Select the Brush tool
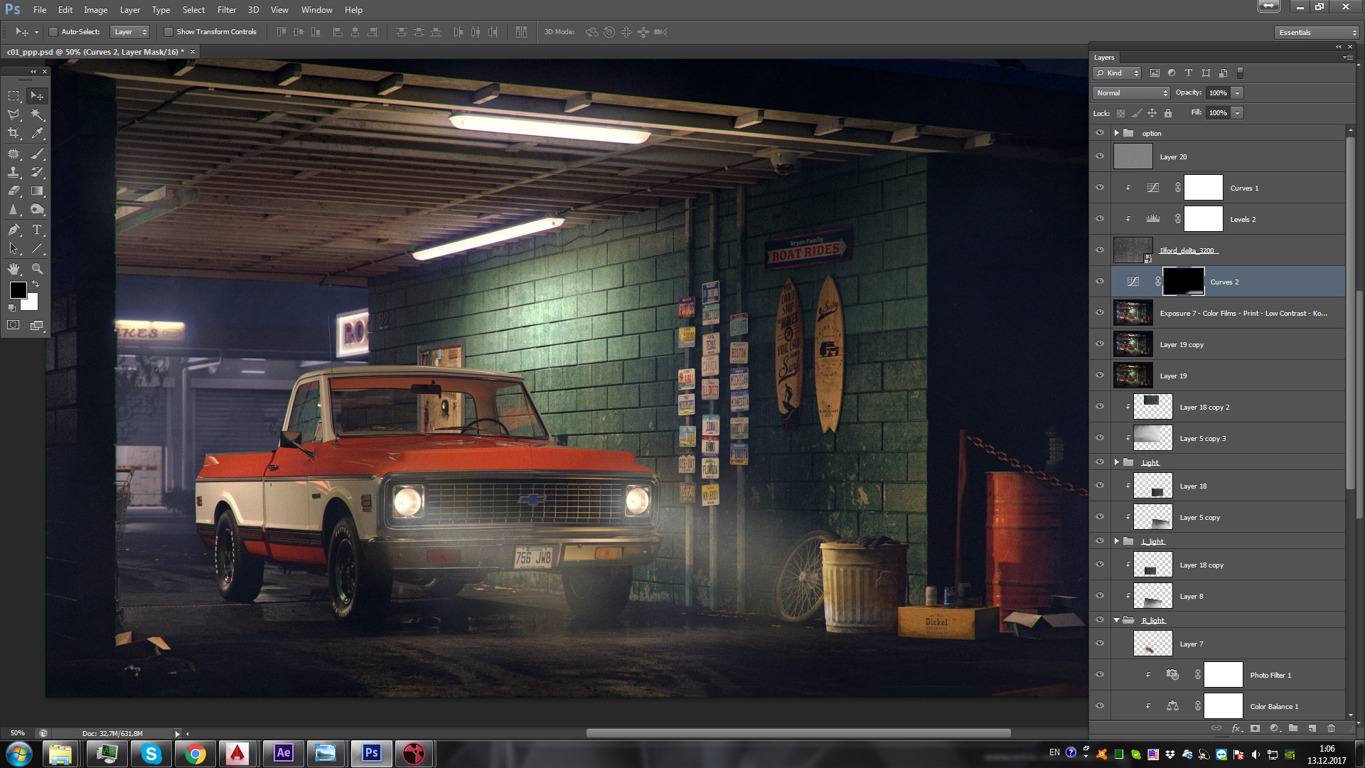 (37, 154)
